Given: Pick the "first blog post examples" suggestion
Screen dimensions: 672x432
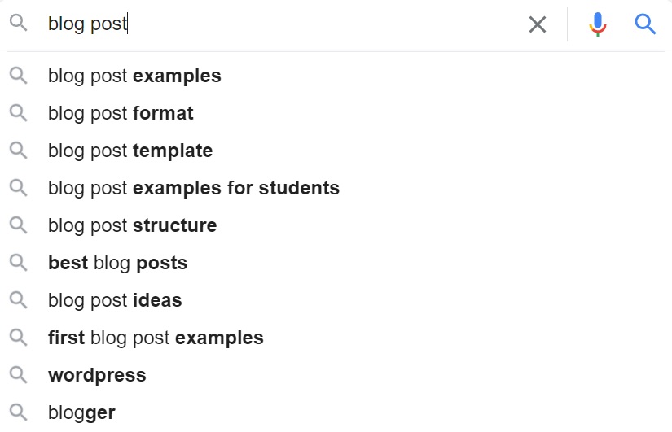Looking at the screenshot, I should [156, 338].
